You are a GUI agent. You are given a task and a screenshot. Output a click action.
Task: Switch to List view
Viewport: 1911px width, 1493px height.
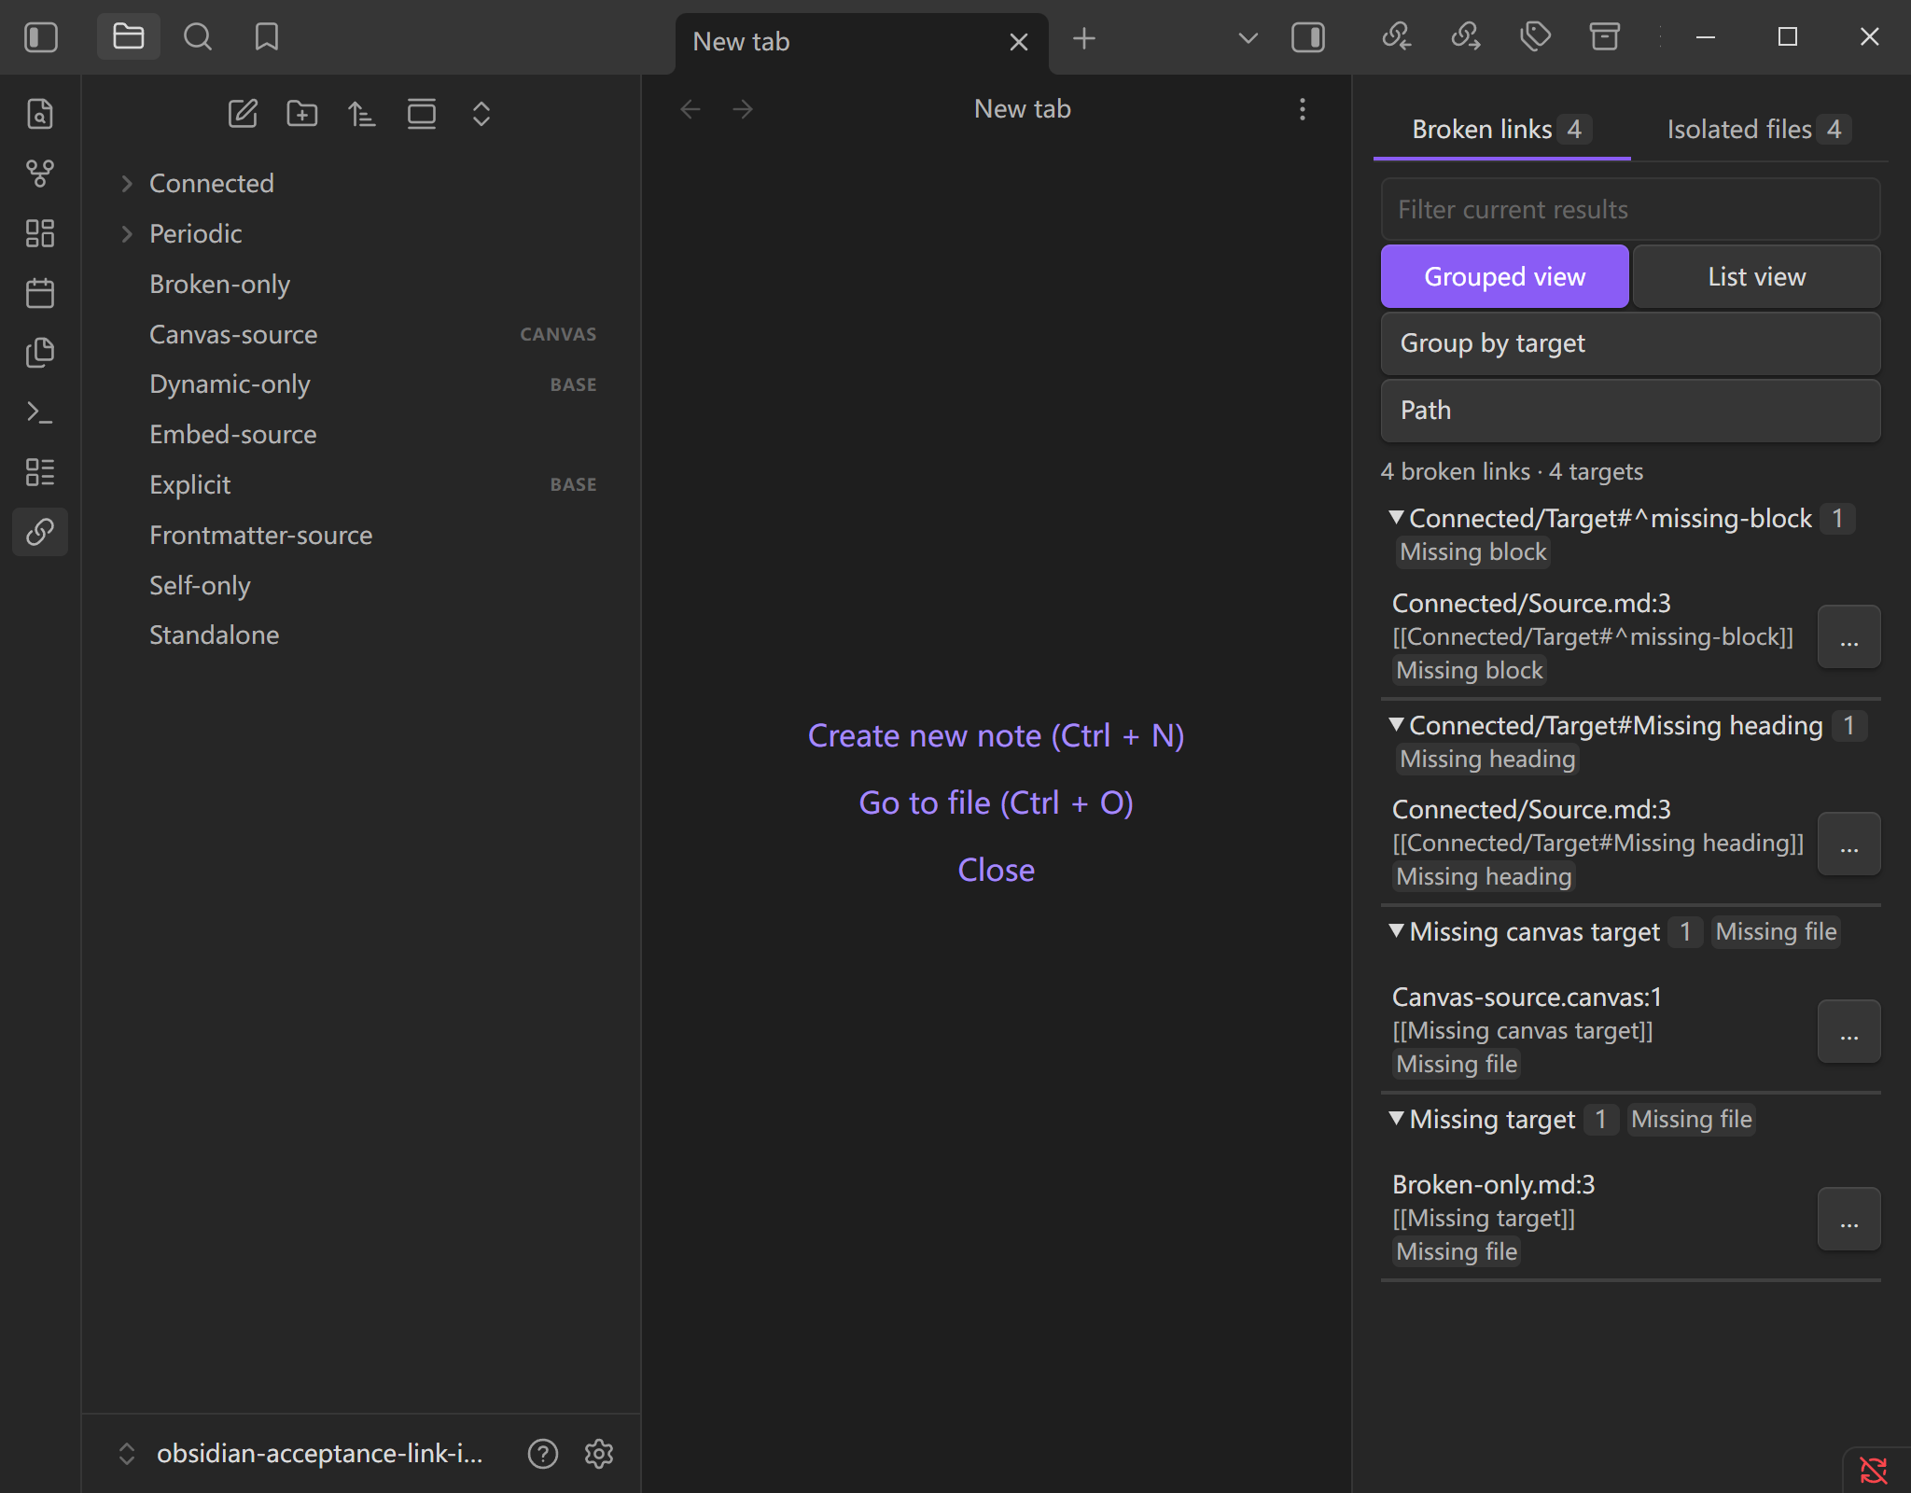click(x=1756, y=276)
